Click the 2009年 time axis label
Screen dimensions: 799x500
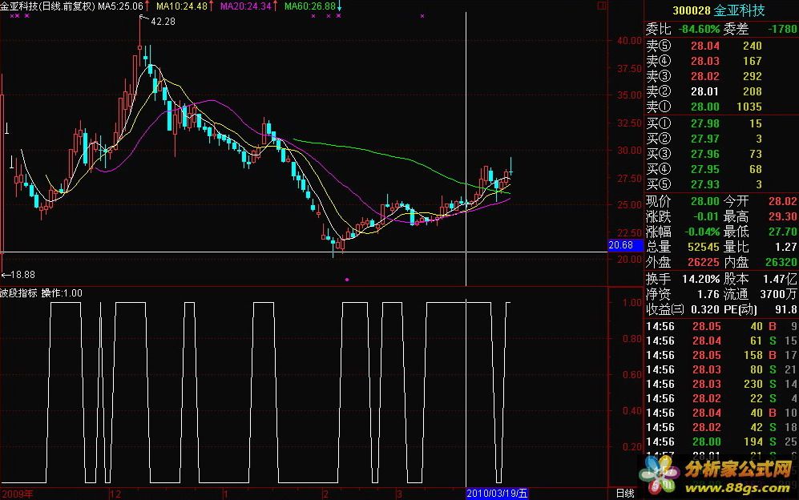click(x=18, y=494)
